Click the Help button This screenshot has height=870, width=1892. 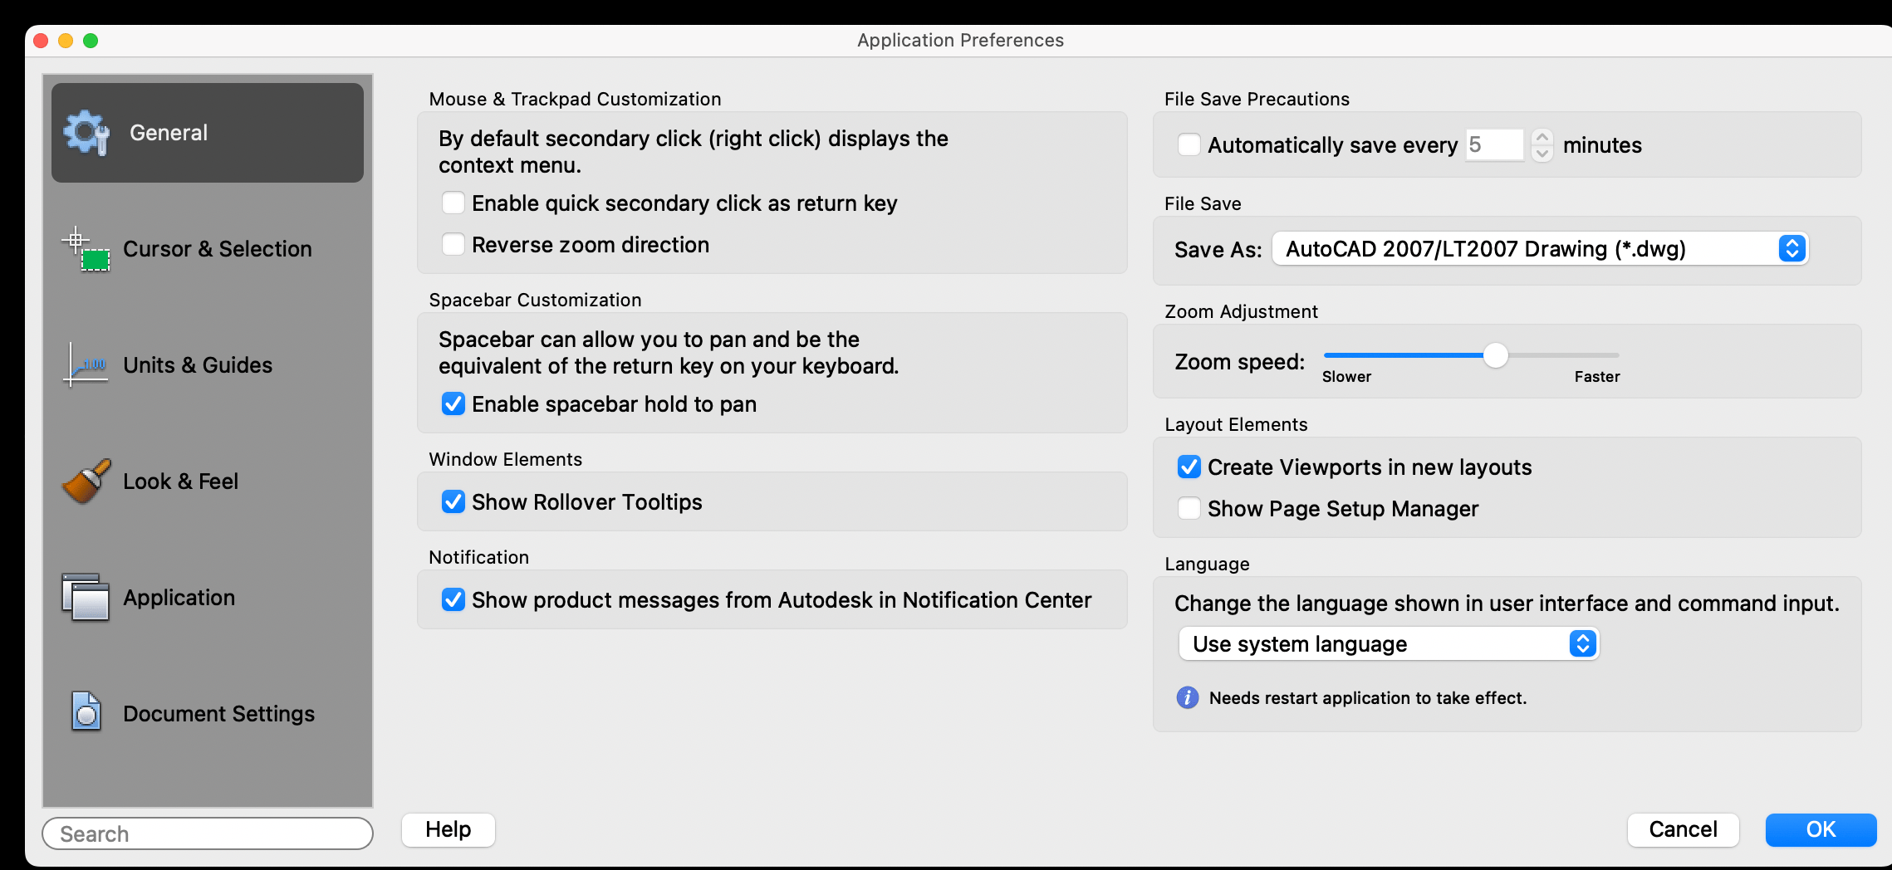[448, 829]
